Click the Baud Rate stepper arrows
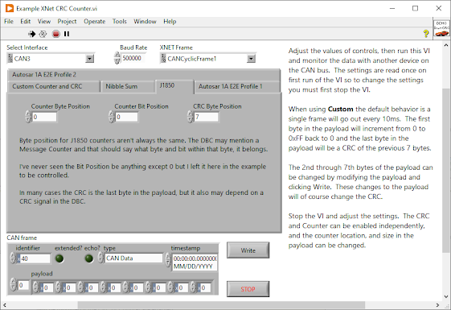The image size is (451, 310). pyautogui.click(x=117, y=58)
